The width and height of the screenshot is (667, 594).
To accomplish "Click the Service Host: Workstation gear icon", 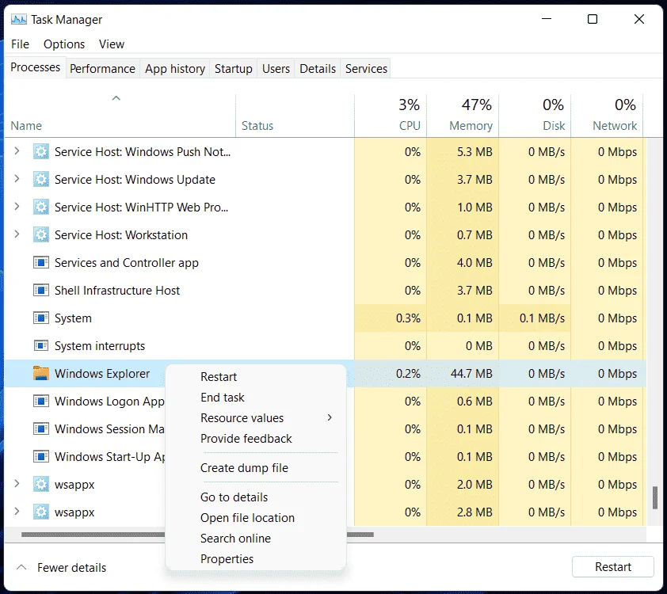I will 41,234.
